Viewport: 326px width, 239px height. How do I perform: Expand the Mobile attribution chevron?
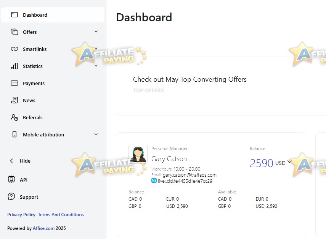[x=96, y=134]
